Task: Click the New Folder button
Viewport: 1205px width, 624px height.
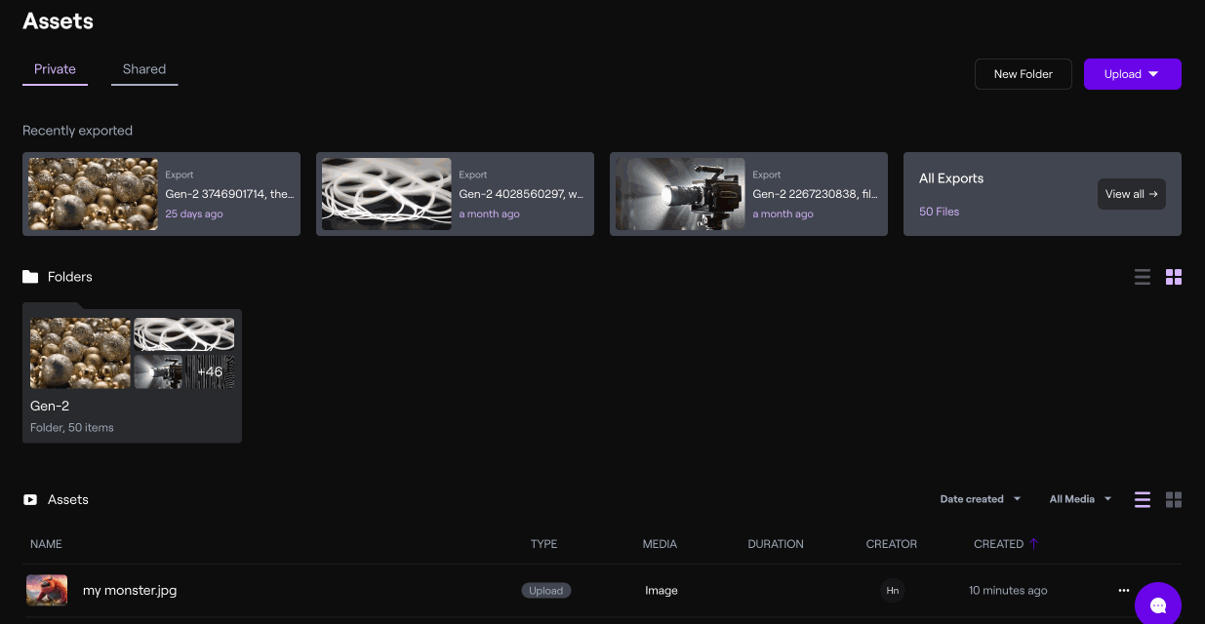Action: pos(1023,74)
